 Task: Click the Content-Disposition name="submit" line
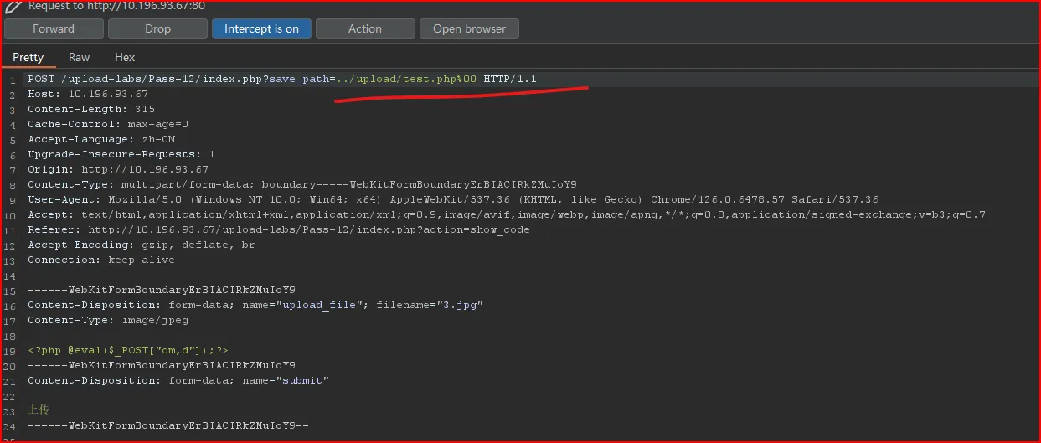click(x=178, y=380)
